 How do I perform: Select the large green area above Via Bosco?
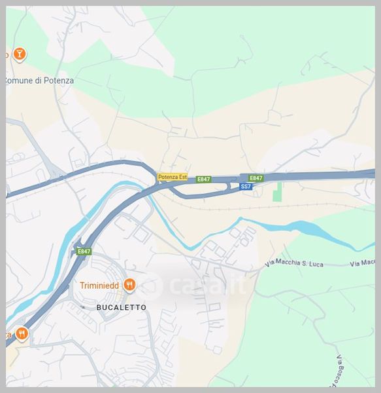click(315, 313)
